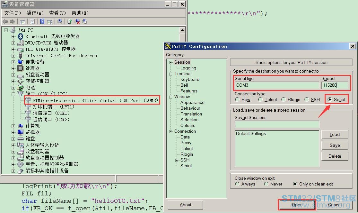Screen dimensions: 358x213
Task: Expand the IDE ATA/ATAPI controllers node
Action: tap(13, 49)
